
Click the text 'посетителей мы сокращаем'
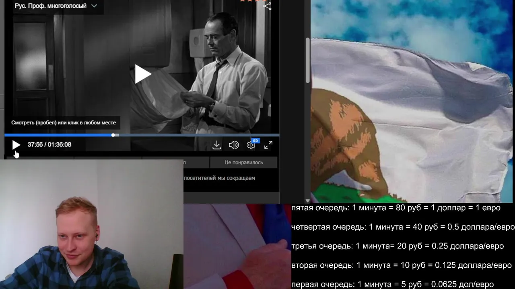pyautogui.click(x=219, y=178)
